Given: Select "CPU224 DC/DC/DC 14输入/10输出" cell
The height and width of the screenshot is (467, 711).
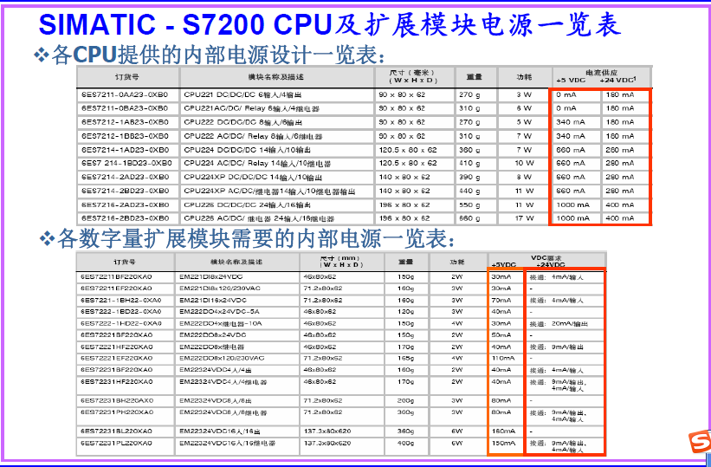Looking at the screenshot, I should point(247,150).
